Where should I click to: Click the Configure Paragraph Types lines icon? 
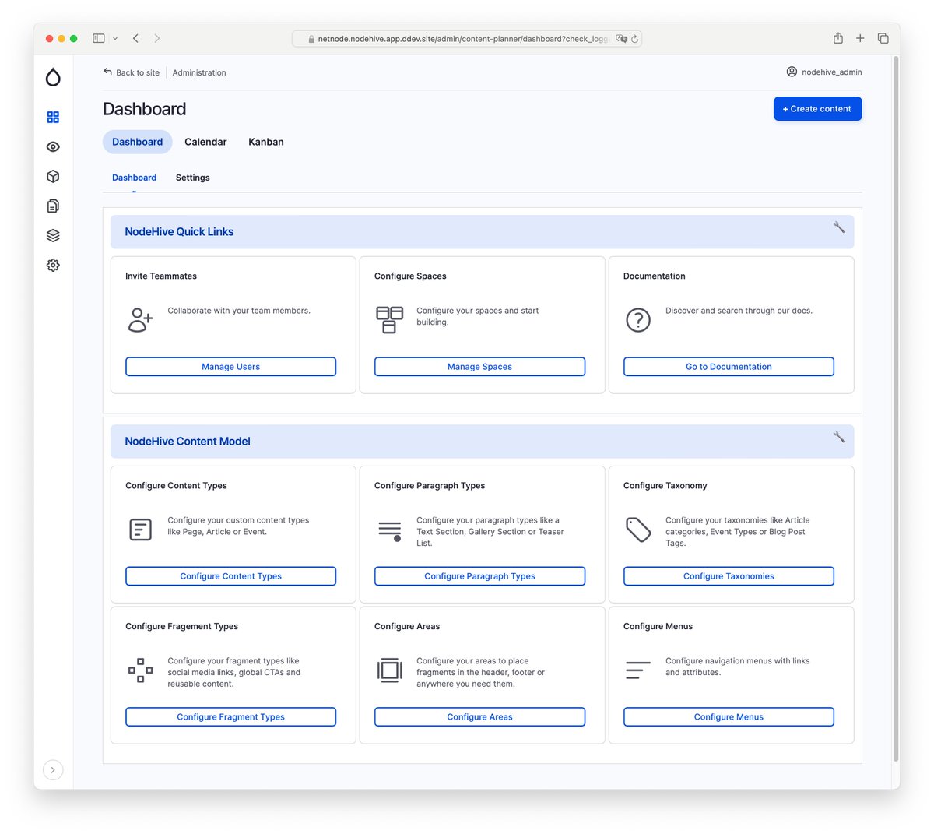390,531
